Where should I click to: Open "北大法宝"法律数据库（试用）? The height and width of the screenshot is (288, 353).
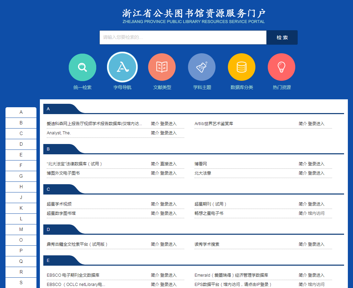click(x=75, y=164)
